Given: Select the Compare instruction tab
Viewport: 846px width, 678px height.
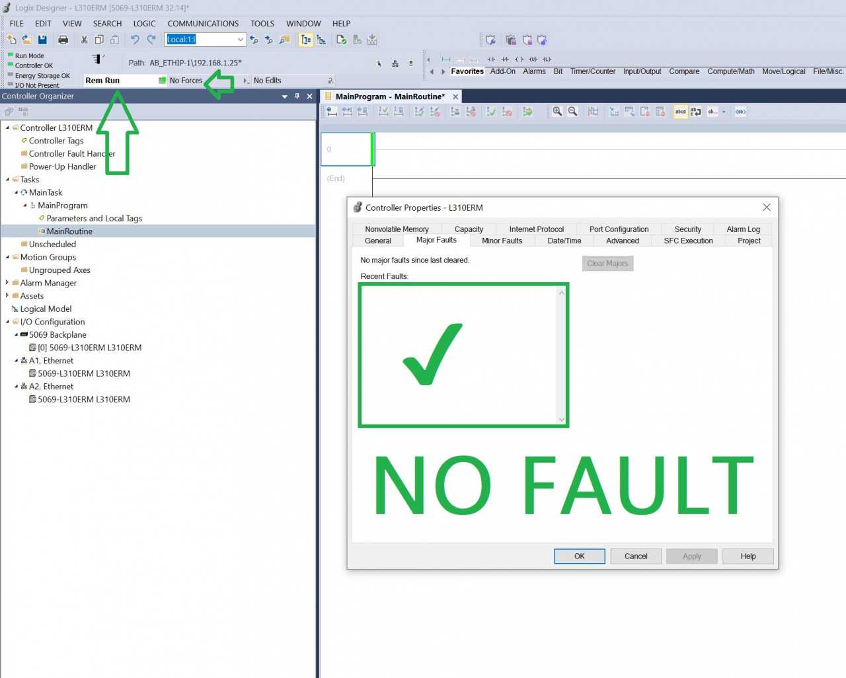Looking at the screenshot, I should (684, 71).
